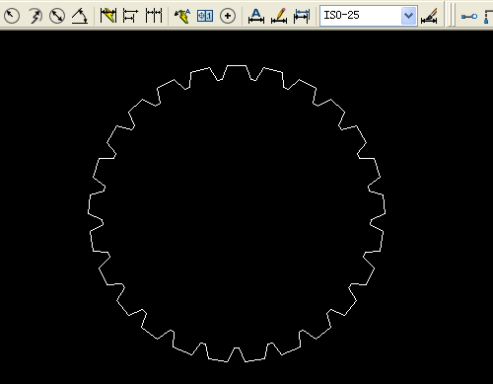The width and height of the screenshot is (493, 384).
Task: Click the Dimension Update tool
Action: click(x=302, y=16)
